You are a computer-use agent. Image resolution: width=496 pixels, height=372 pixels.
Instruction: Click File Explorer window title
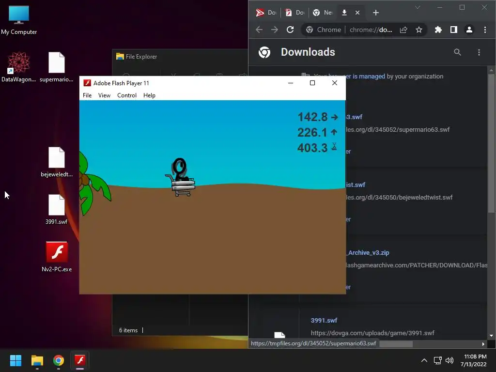(x=141, y=57)
